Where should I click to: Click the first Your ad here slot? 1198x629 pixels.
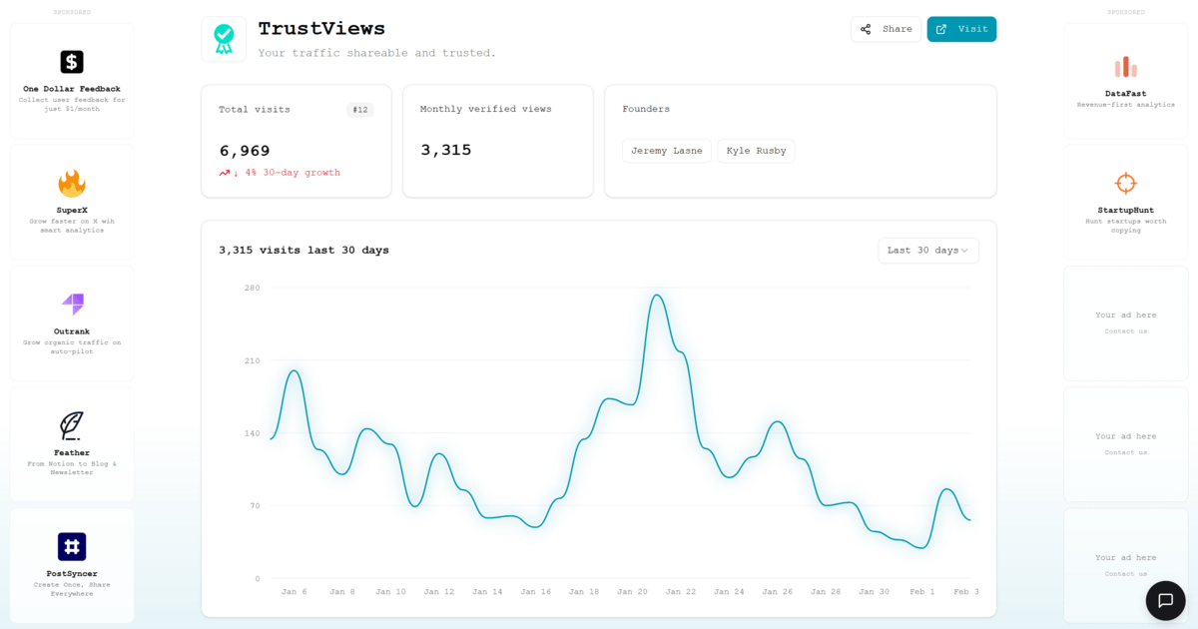coord(1126,322)
